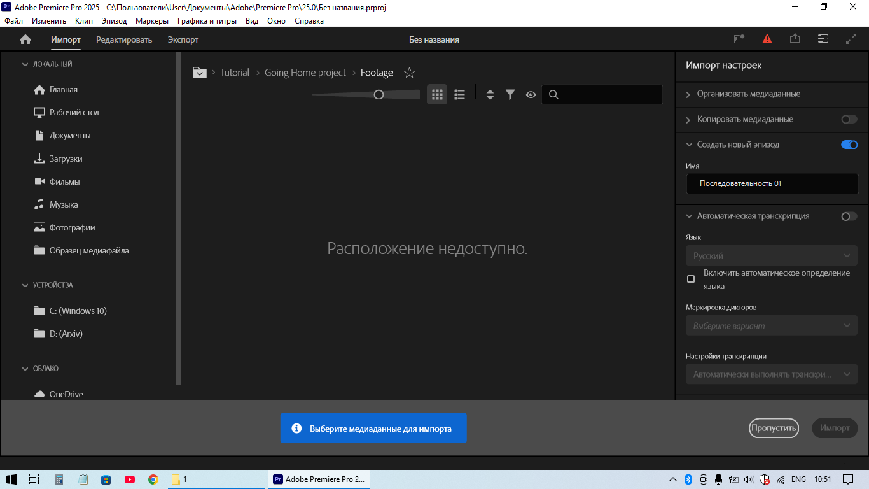Collapse the УСТРОЙСТВА sidebar group
Screen dimensions: 869x489
coord(25,285)
